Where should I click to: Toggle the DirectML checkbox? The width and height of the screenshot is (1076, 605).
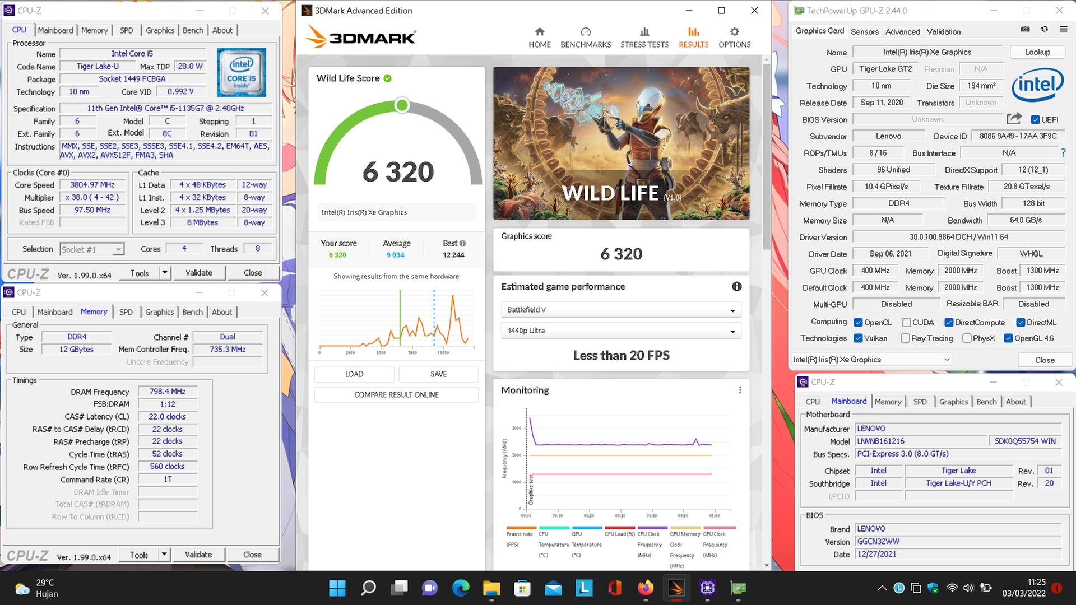click(x=1021, y=323)
